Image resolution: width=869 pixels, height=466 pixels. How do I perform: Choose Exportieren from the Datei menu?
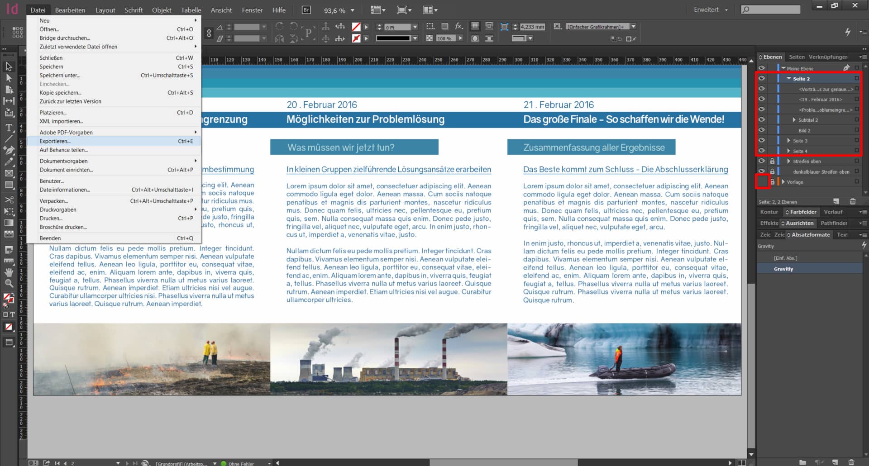(54, 141)
